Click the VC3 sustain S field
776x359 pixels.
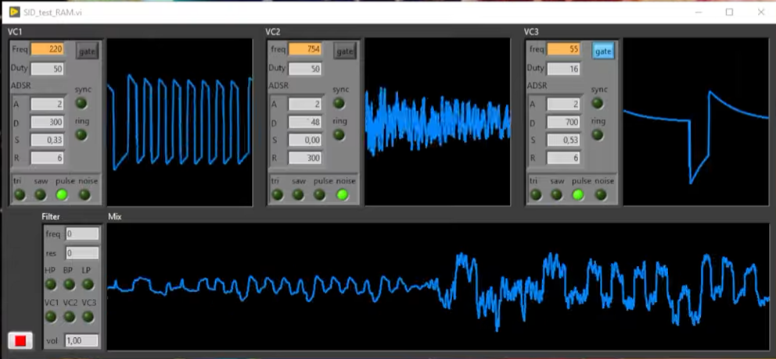(x=563, y=140)
